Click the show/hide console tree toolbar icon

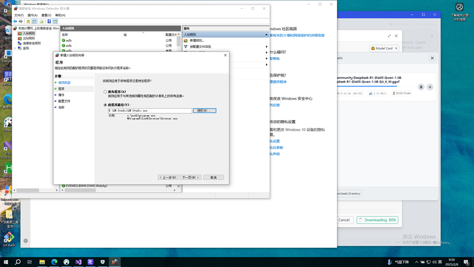pyautogui.click(x=35, y=21)
